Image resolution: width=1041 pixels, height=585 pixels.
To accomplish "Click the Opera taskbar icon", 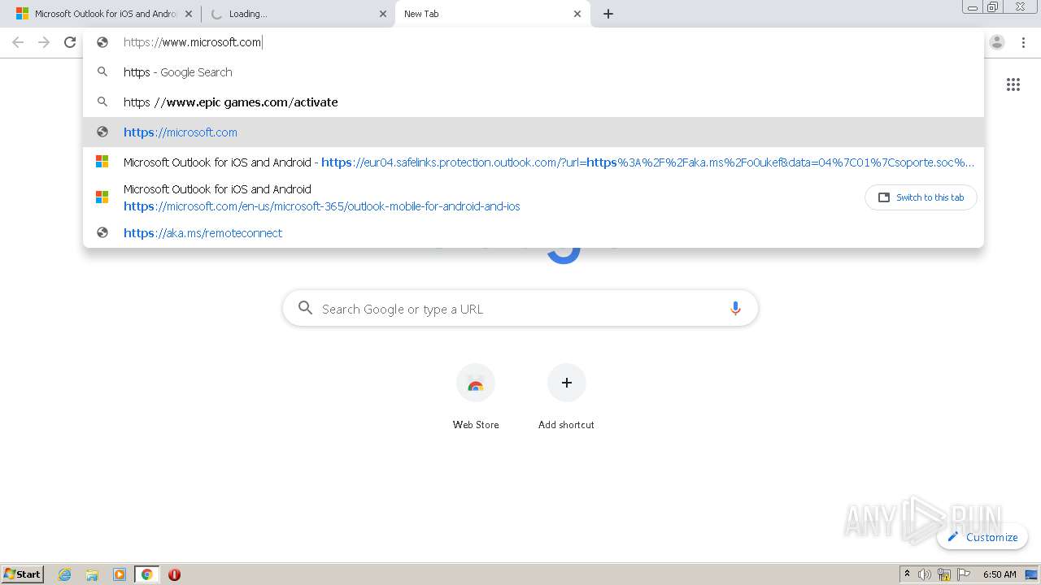I will [x=174, y=574].
